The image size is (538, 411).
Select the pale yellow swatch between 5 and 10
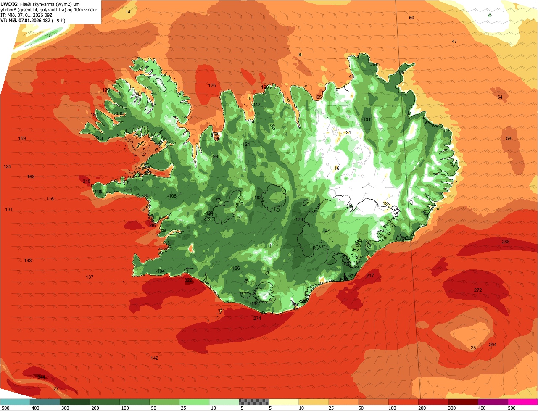tap(284, 401)
